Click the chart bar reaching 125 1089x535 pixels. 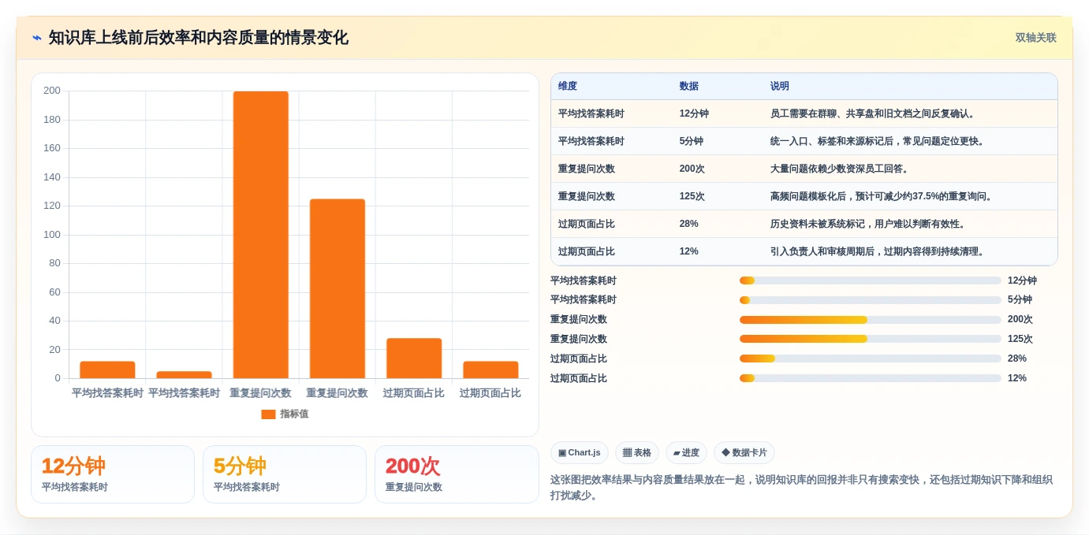338,288
